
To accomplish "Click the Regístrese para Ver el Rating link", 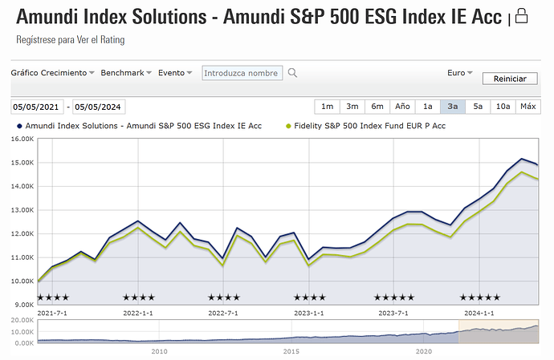I will 71,39.
